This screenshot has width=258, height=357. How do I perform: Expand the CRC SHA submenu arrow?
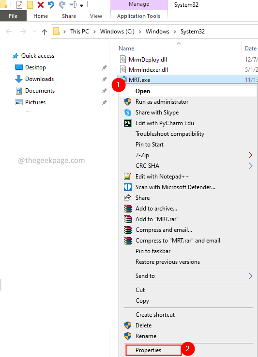pos(250,166)
